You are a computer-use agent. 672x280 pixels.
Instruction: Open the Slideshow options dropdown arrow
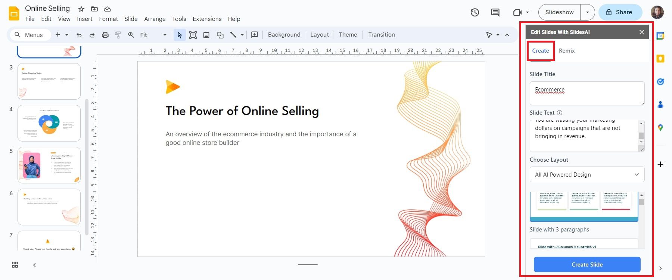tap(587, 12)
